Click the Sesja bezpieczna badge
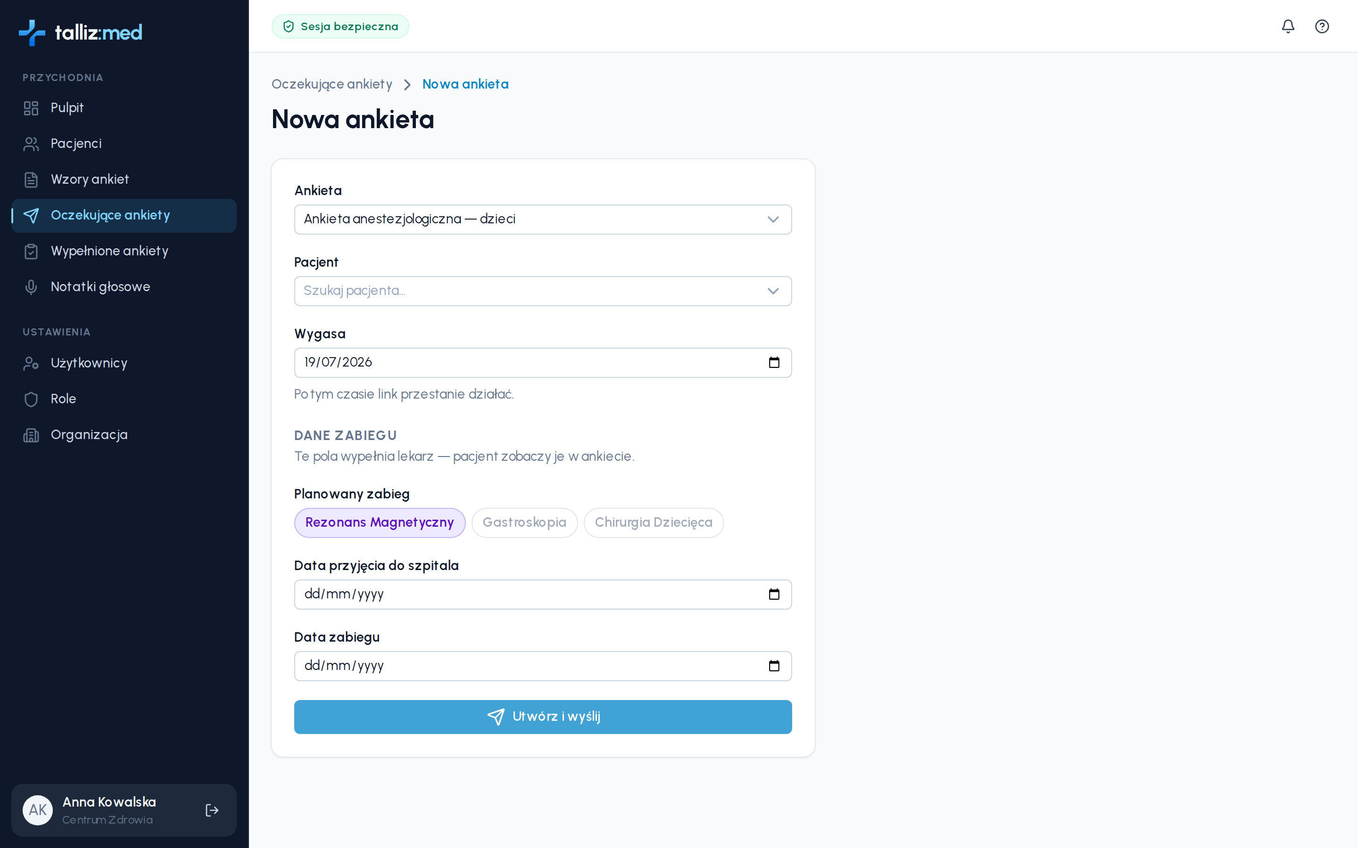 pos(340,26)
